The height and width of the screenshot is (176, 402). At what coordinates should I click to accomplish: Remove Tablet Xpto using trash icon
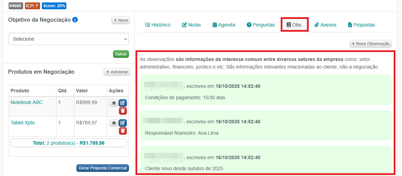(123, 131)
